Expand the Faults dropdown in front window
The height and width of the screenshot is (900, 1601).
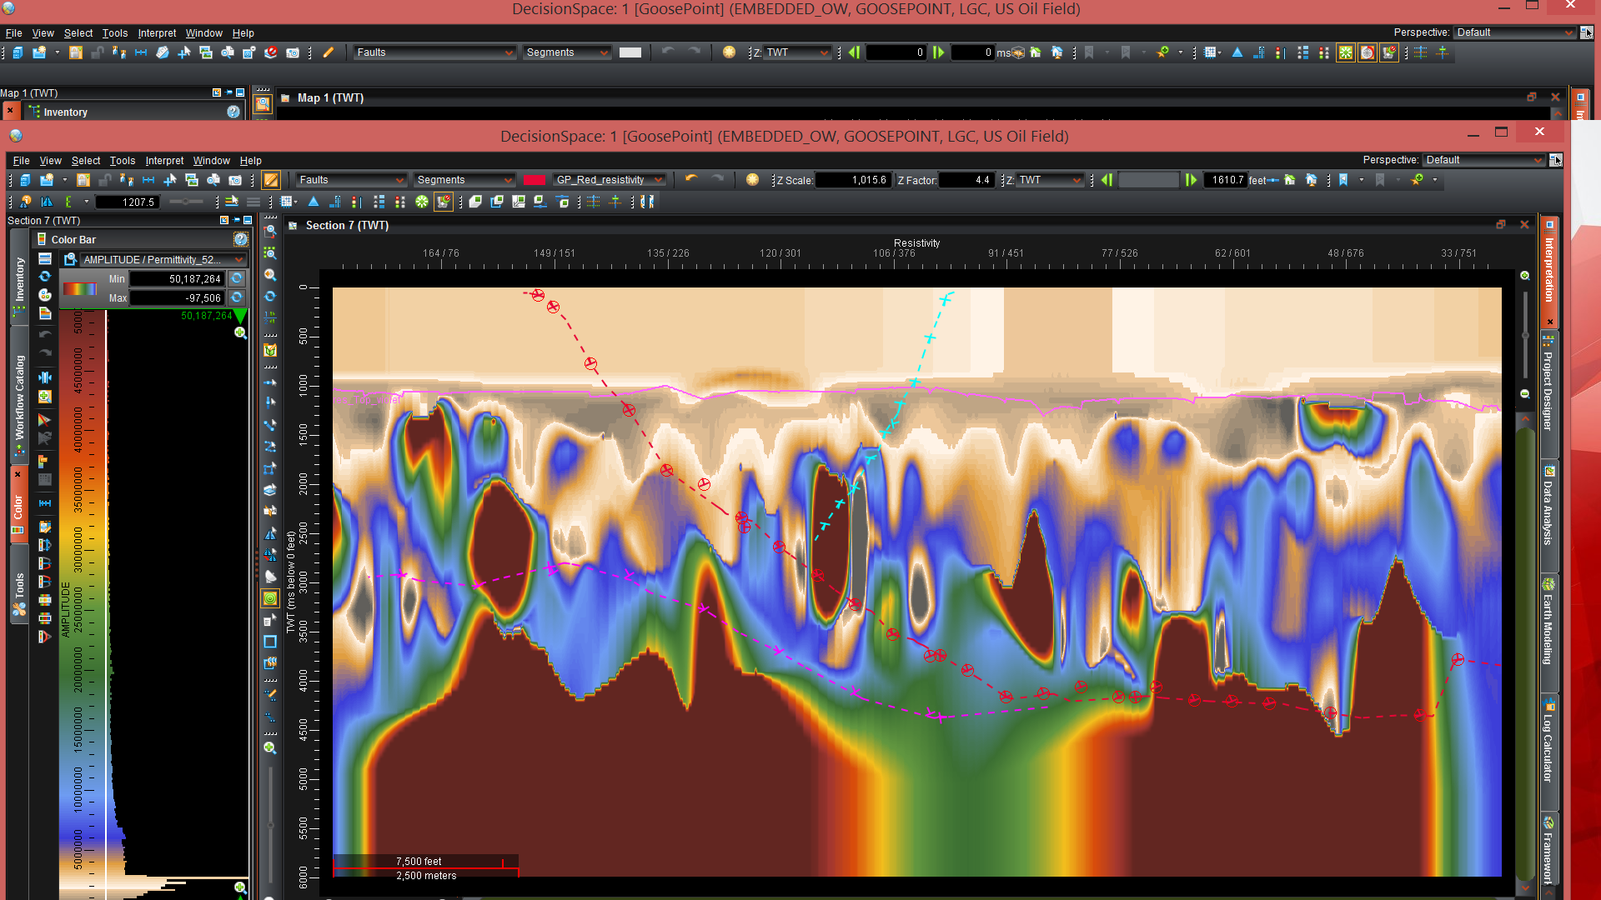[351, 180]
